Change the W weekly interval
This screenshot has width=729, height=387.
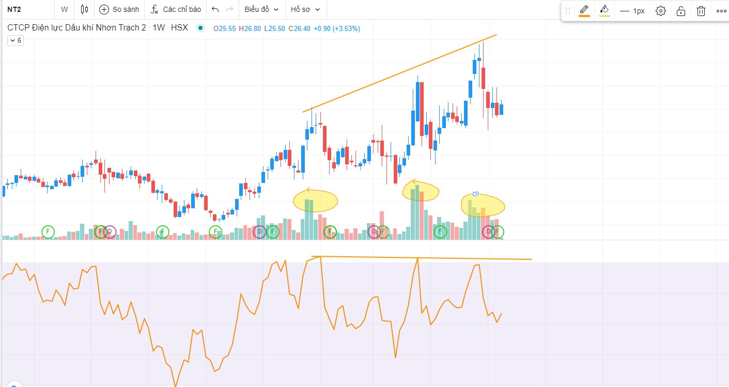coord(64,9)
